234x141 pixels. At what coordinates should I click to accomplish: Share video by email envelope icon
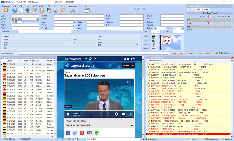[x=89, y=133]
